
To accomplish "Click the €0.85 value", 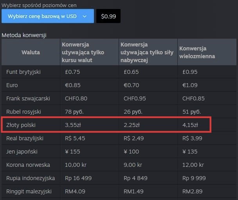I will (x=73, y=85).
